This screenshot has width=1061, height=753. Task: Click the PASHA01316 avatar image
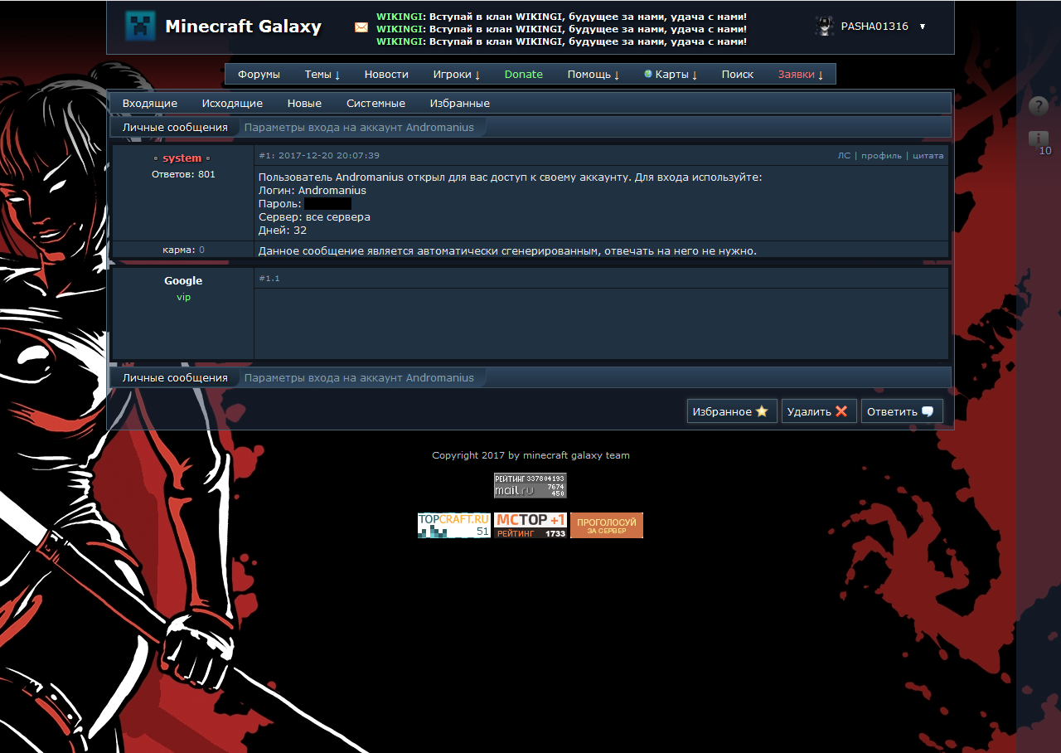coord(824,26)
